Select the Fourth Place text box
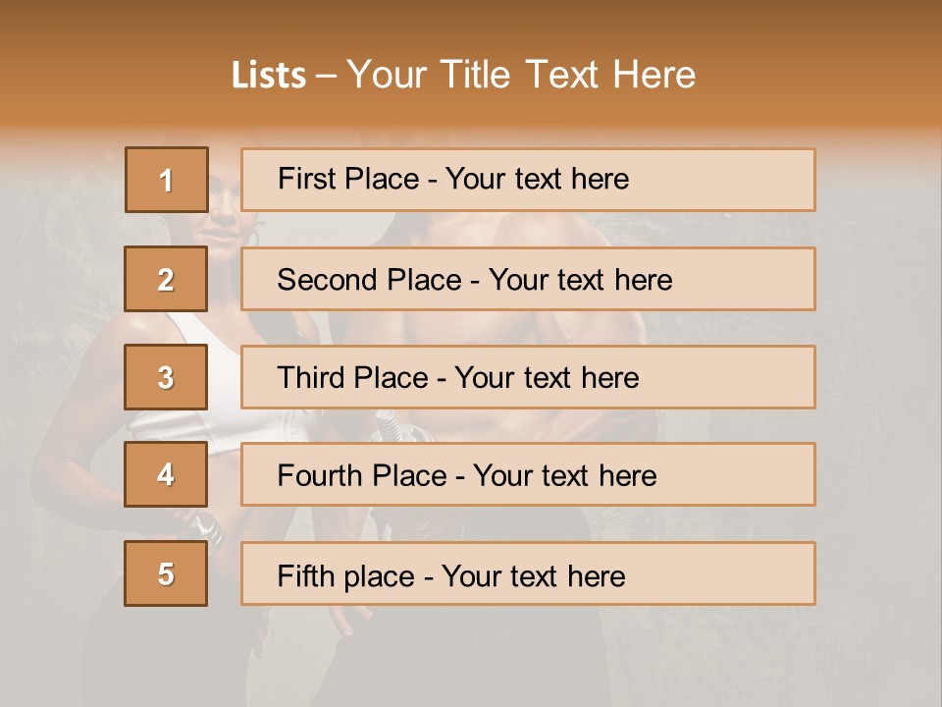The height and width of the screenshot is (707, 942). point(528,475)
